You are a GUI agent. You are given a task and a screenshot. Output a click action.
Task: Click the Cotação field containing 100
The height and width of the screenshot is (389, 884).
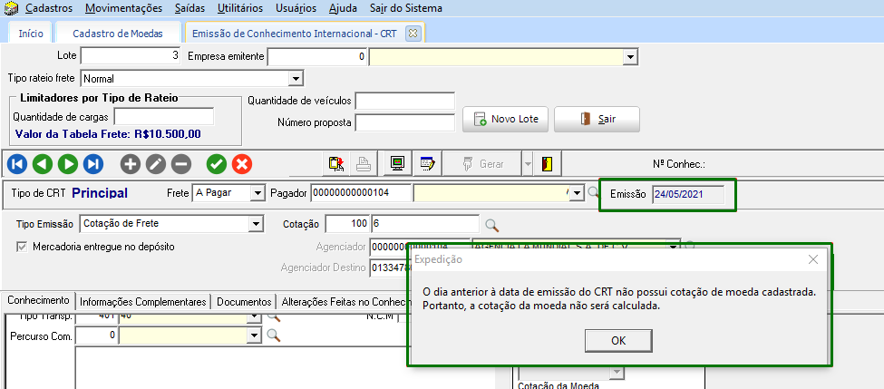[347, 223]
